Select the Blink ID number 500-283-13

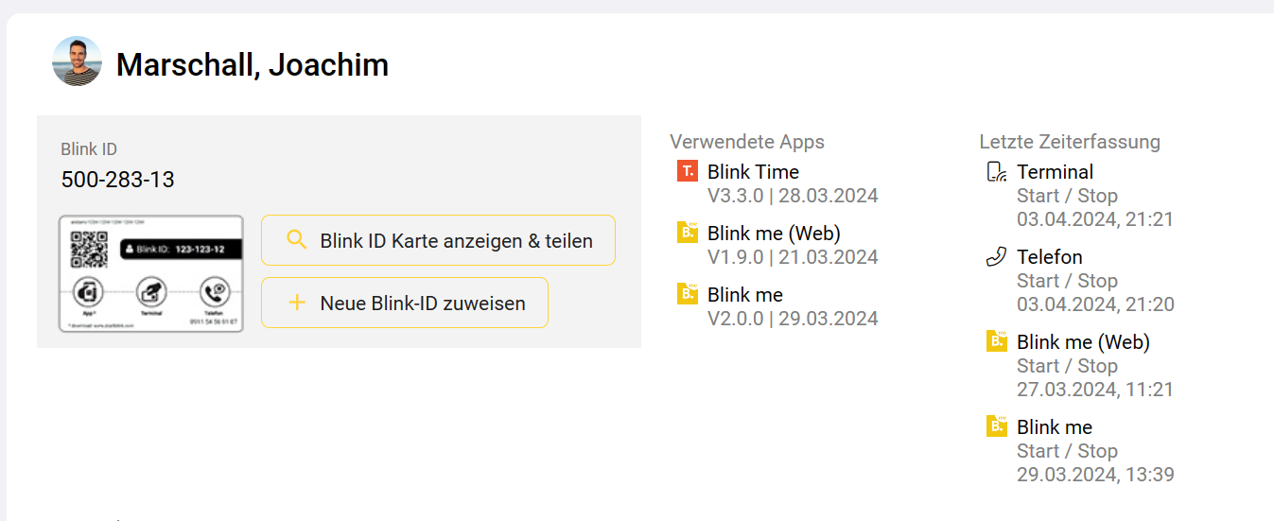tap(118, 180)
